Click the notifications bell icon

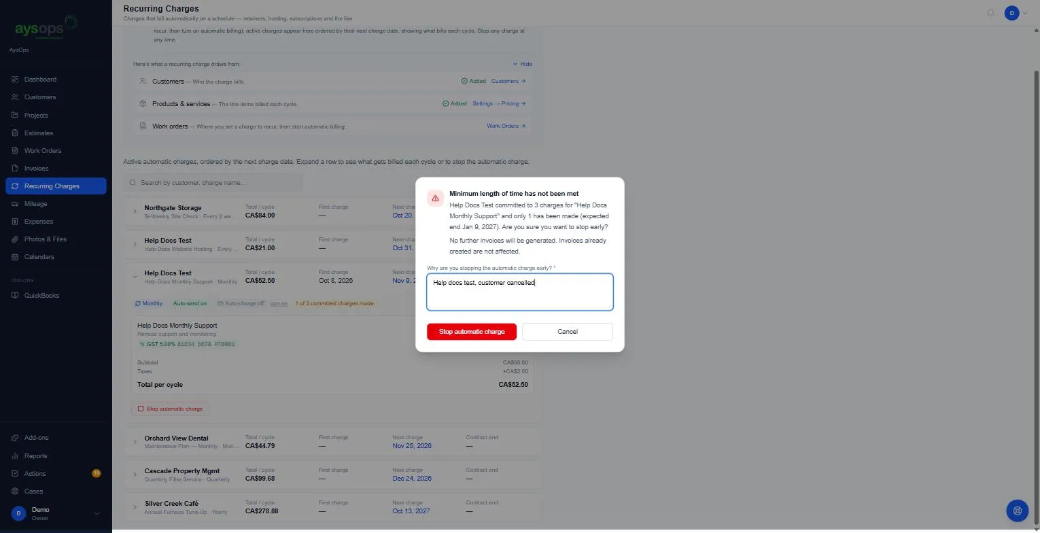[990, 13]
